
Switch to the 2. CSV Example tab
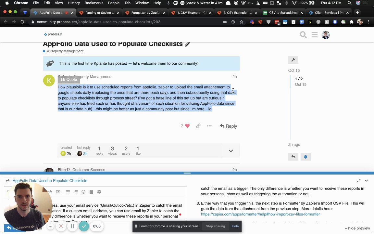point(237,13)
